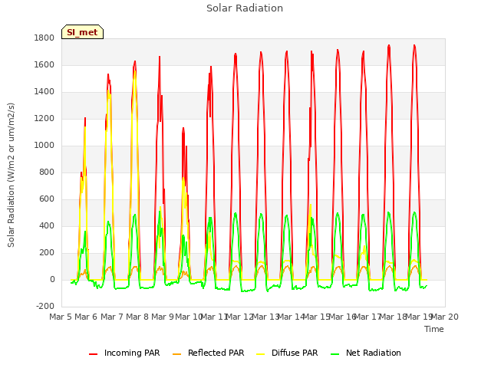Click the Time x-axis label
This screenshot has width=491, height=368.
pos(434,329)
